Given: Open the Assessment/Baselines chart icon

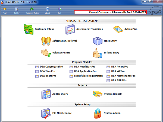Looking at the screenshot, I should point(70,29).
